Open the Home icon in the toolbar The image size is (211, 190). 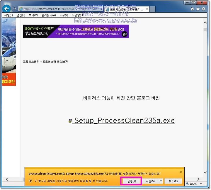193,9
